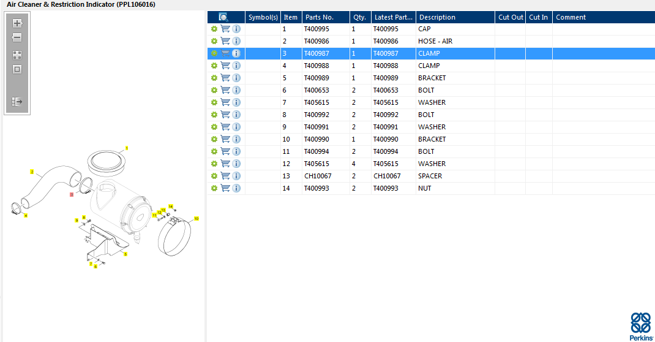Click gear icon for BOLT T400992

pos(214,115)
